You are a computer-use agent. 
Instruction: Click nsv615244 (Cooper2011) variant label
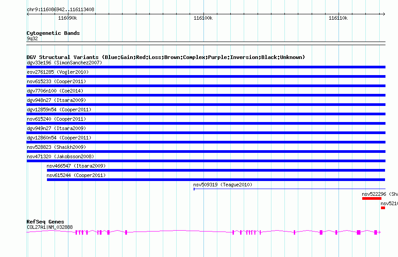pyautogui.click(x=76, y=175)
